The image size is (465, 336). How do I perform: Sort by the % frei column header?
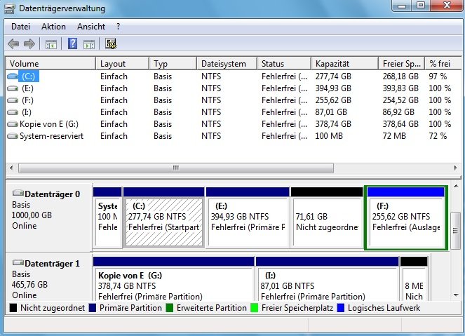443,64
